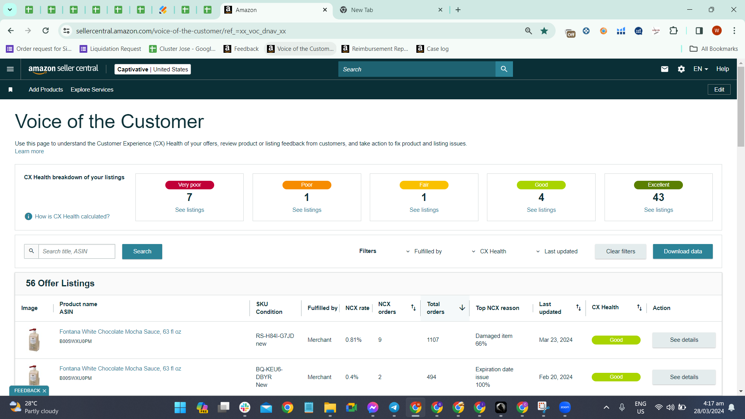Open Zoom from the taskbar
This screenshot has width=745, height=419.
(x=565, y=407)
